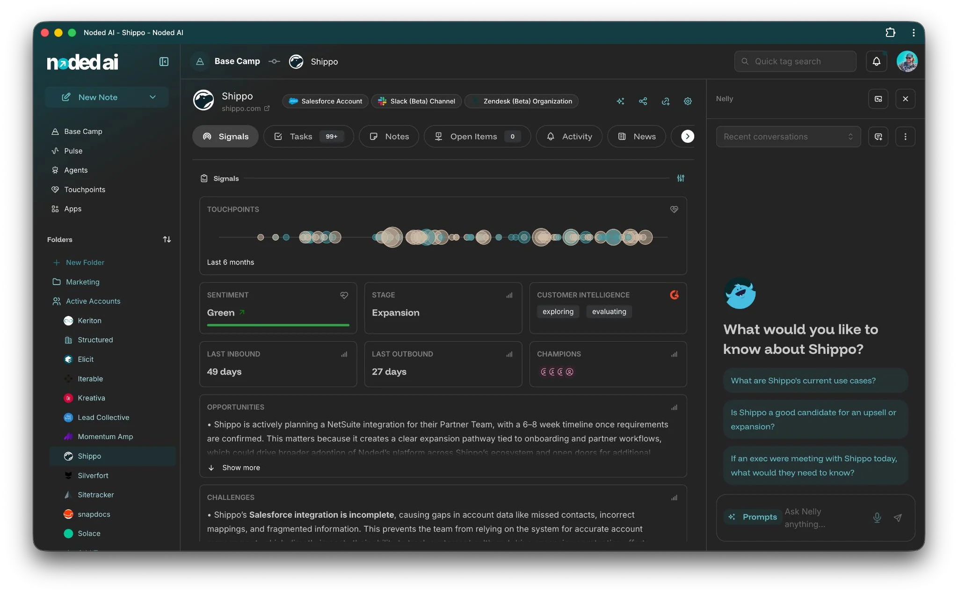Image resolution: width=958 pixels, height=594 pixels.
Task: Switch to the Signals tab
Action: 225,137
